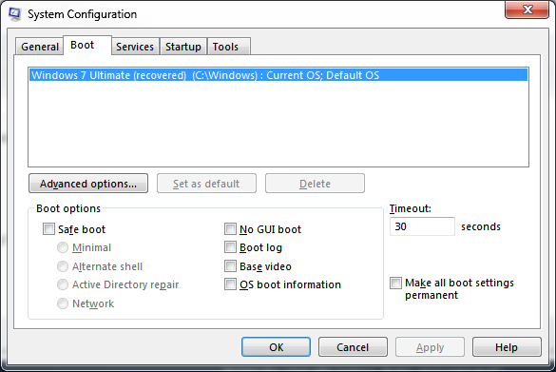This screenshot has width=556, height=372.
Task: Click the Set as default button
Action: click(x=206, y=184)
